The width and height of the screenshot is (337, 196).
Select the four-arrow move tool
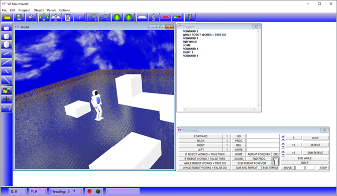(7, 99)
